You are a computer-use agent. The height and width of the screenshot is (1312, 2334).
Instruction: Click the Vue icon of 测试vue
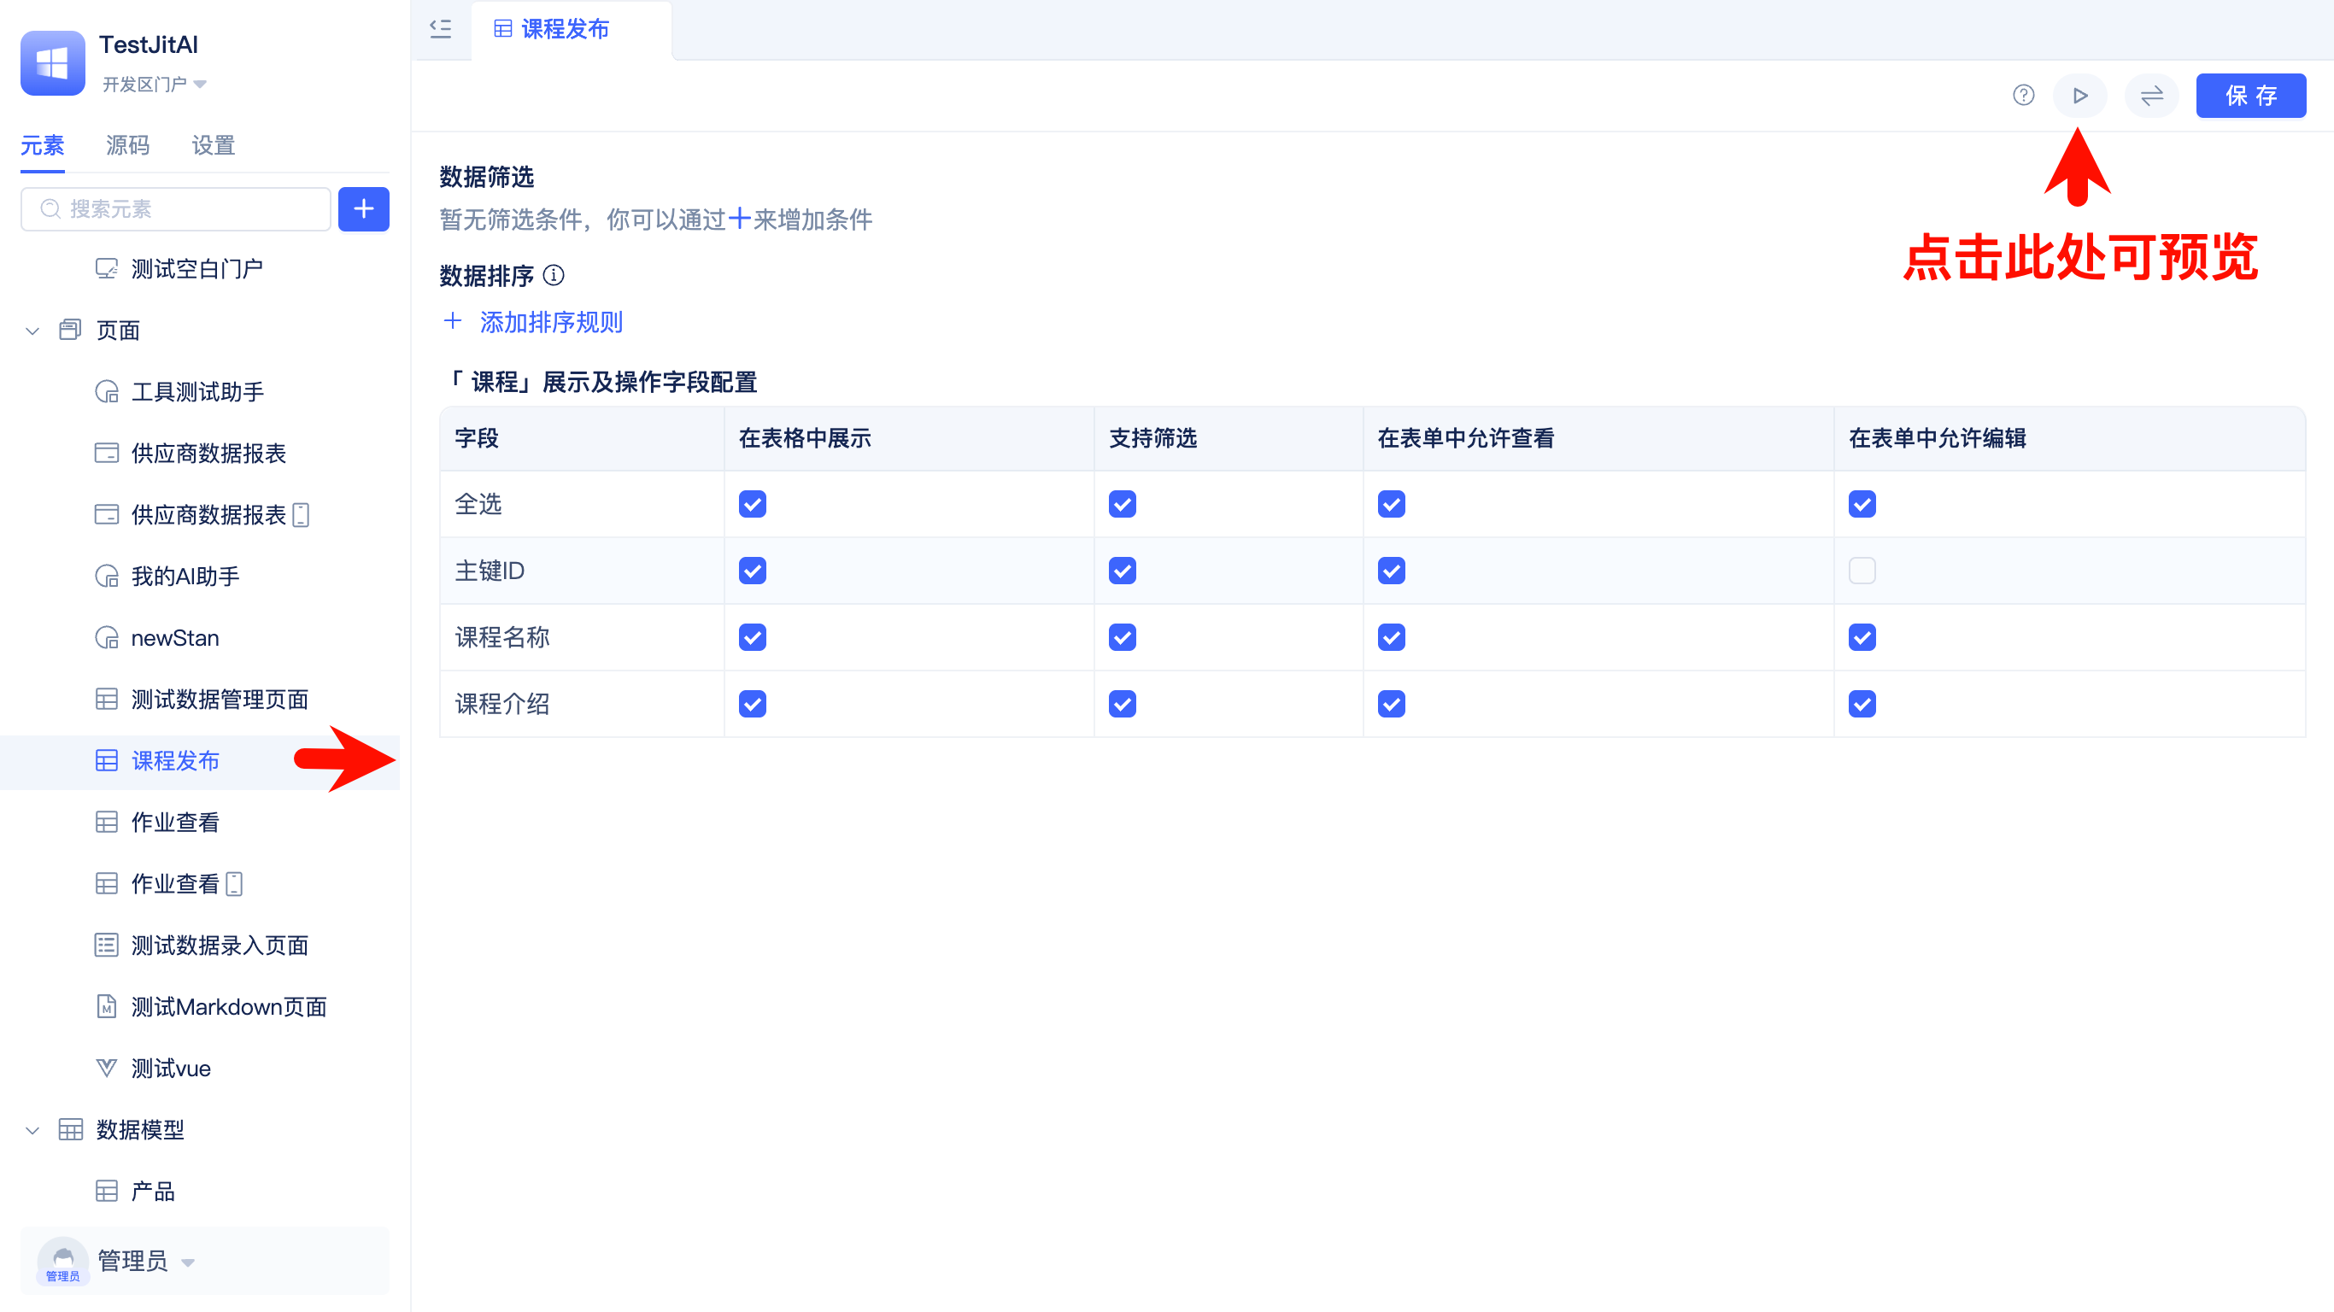point(107,1069)
